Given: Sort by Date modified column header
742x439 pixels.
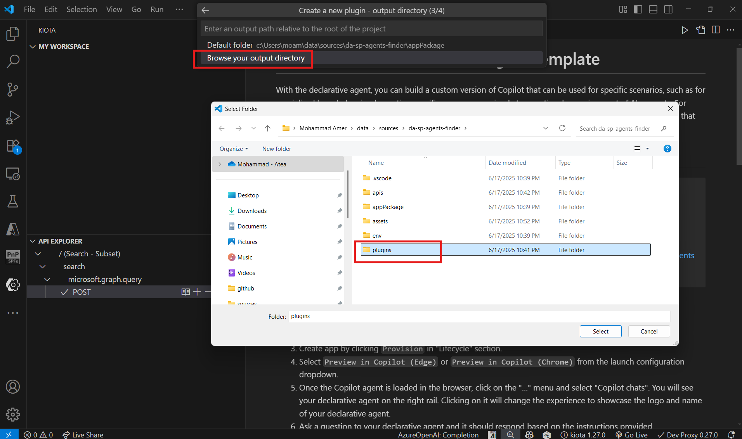Looking at the screenshot, I should [x=520, y=163].
